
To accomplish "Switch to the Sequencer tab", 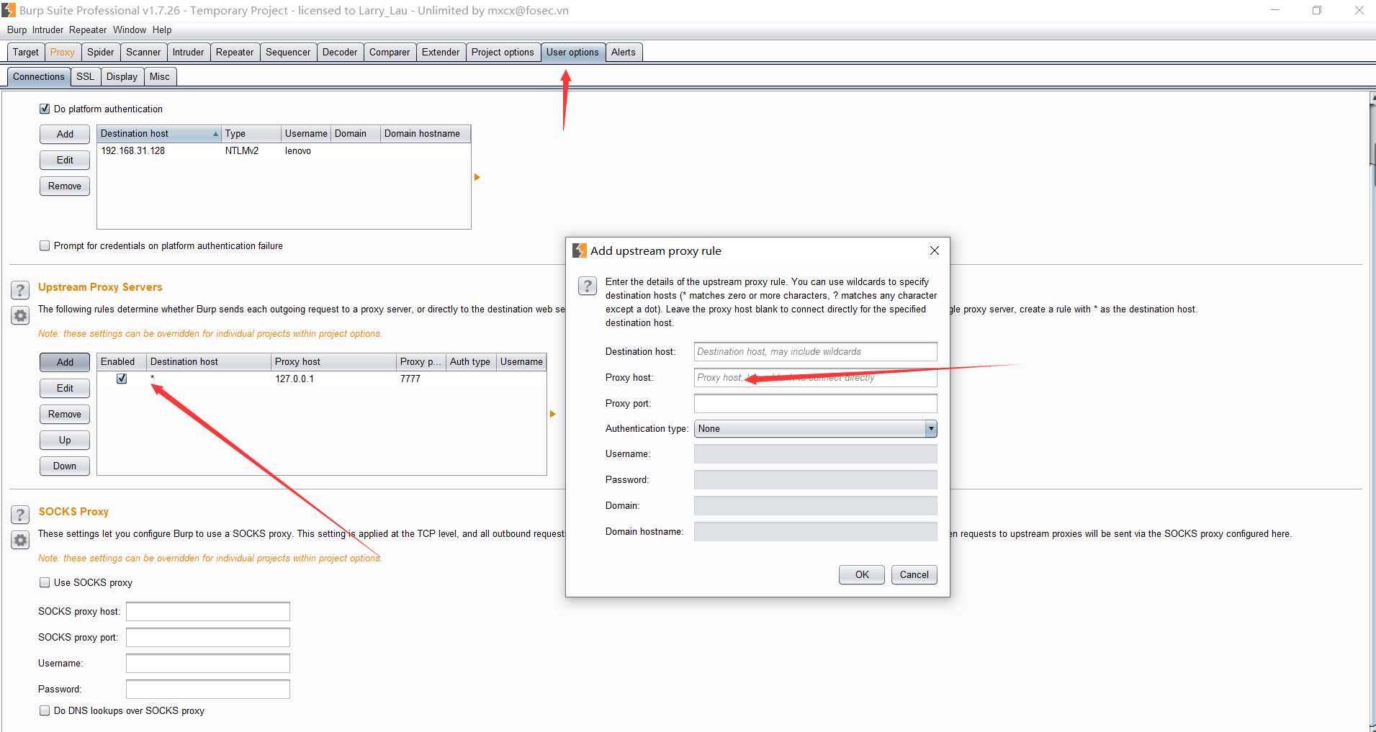I will pos(288,52).
